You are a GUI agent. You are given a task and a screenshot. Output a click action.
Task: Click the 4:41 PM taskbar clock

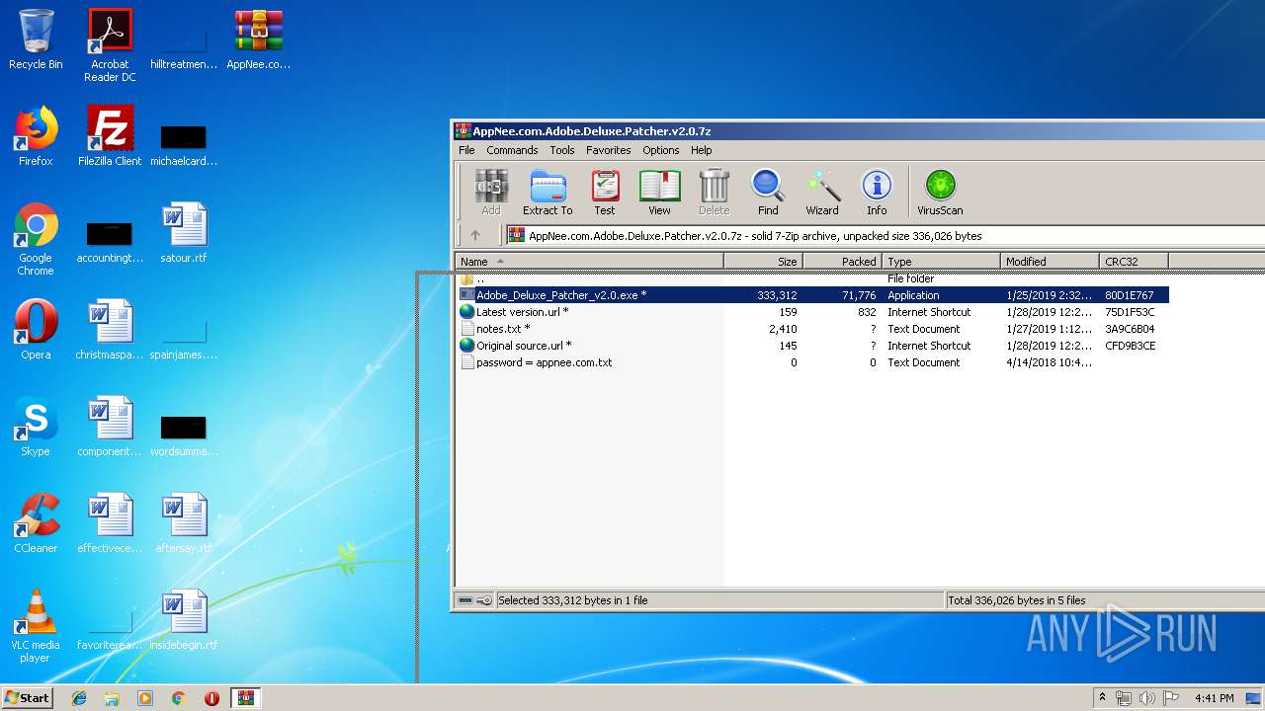1214,698
